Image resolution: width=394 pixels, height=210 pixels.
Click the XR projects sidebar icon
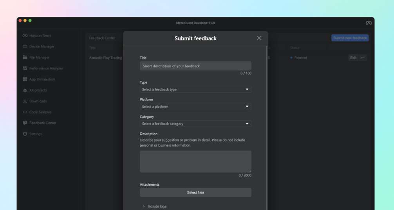pyautogui.click(x=25, y=90)
